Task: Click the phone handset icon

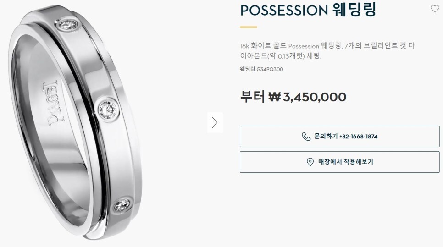Action: point(306,137)
